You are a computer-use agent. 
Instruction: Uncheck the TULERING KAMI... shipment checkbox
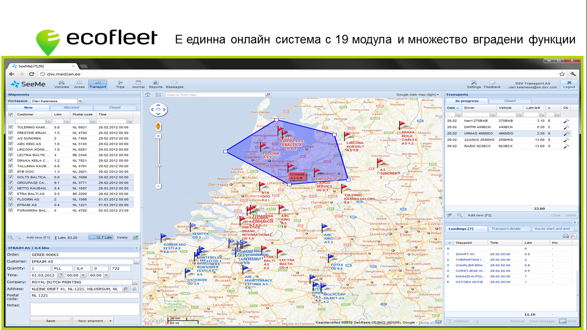11,127
